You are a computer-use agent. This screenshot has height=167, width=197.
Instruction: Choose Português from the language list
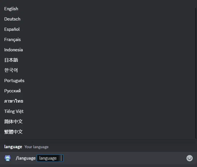(14, 81)
